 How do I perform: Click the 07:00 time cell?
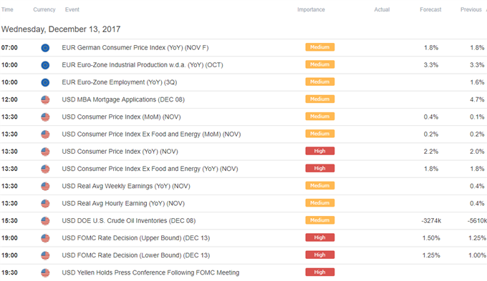(x=9, y=48)
